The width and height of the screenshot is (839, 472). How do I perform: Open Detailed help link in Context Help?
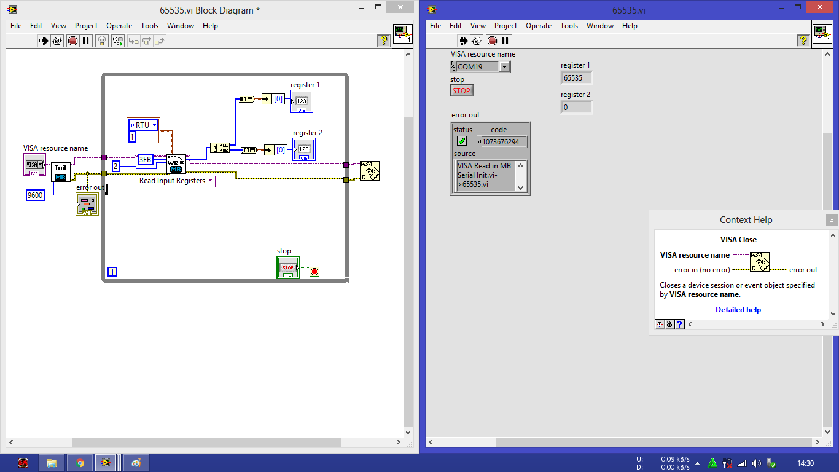(738, 310)
